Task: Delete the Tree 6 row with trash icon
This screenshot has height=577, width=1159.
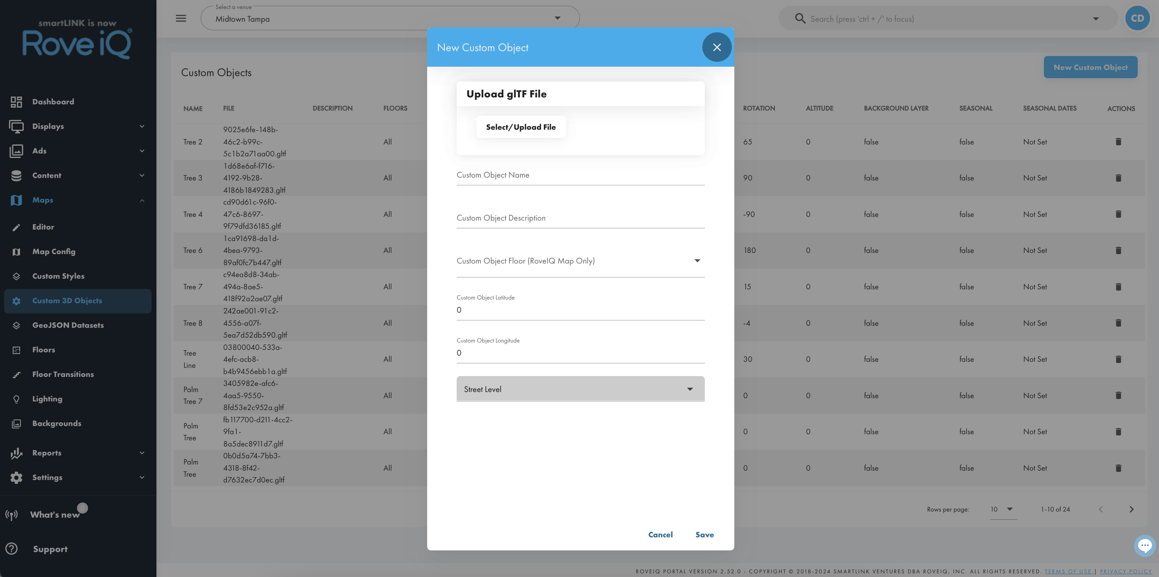Action: (x=1118, y=250)
